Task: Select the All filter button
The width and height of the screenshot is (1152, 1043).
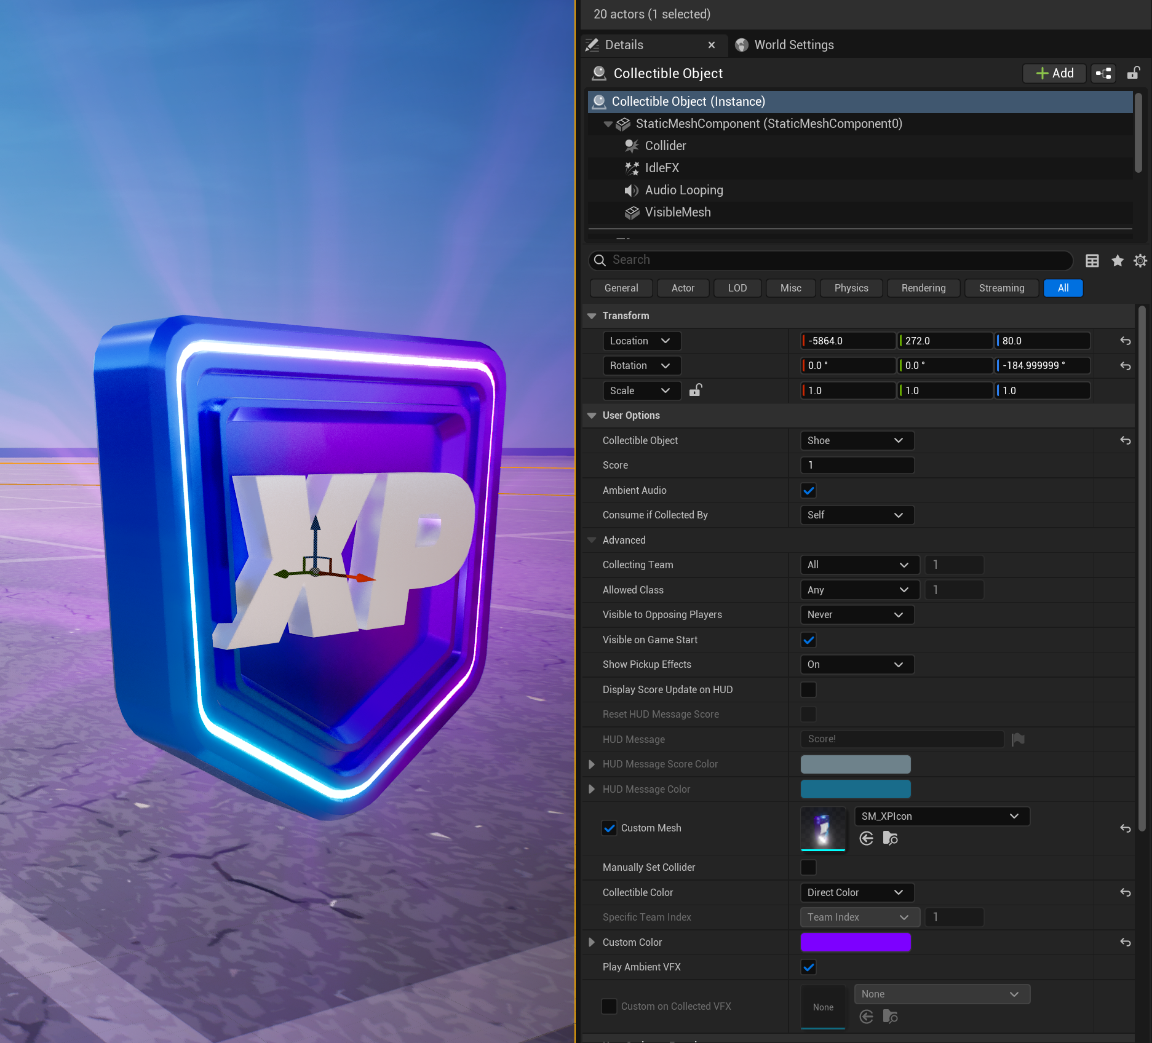Action: click(1063, 288)
